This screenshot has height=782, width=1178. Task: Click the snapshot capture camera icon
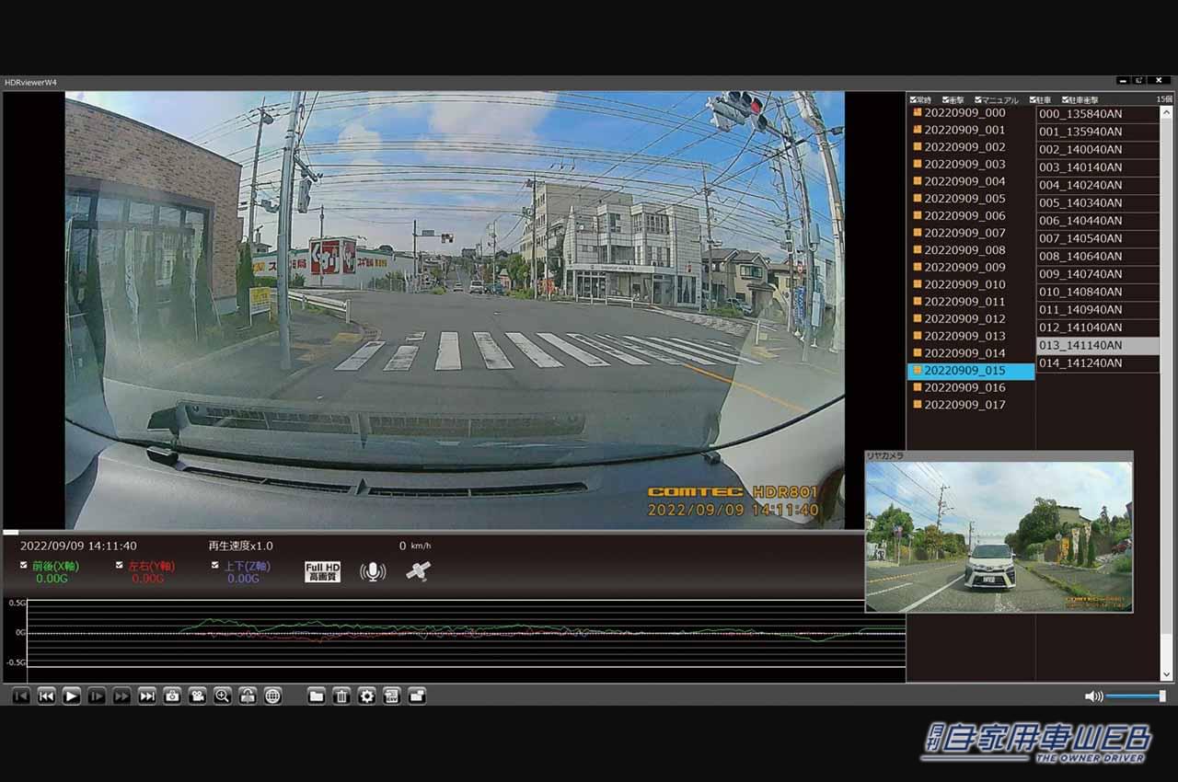[172, 696]
